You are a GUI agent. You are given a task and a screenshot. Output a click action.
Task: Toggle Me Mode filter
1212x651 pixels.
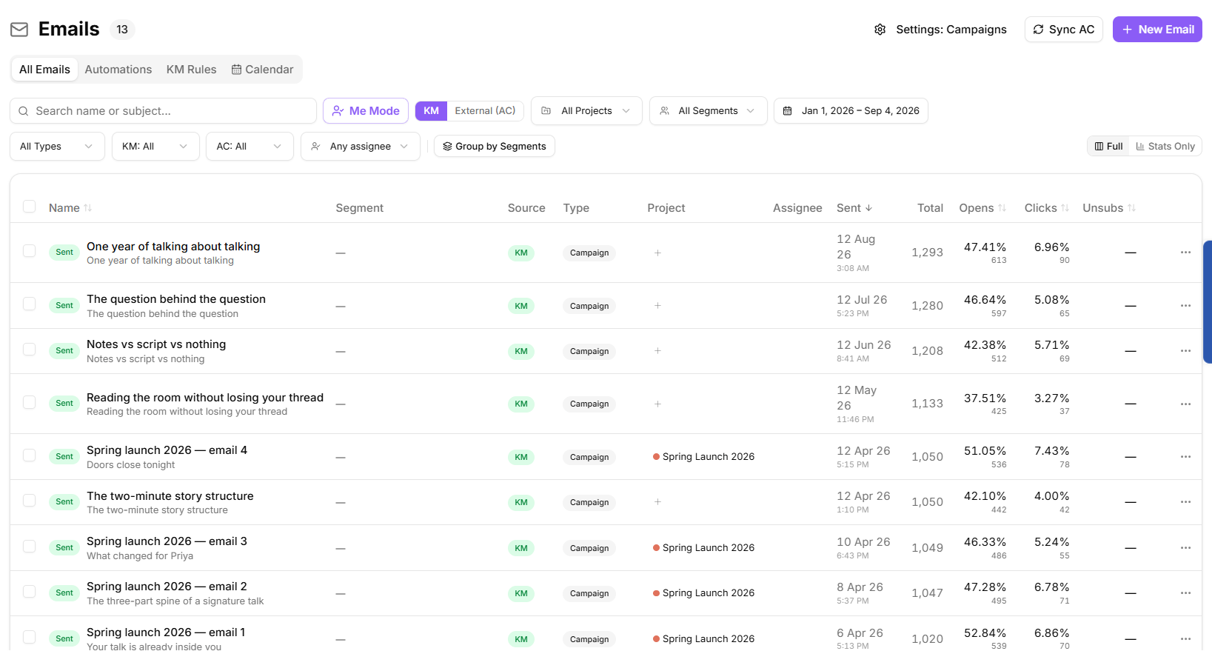(x=366, y=111)
